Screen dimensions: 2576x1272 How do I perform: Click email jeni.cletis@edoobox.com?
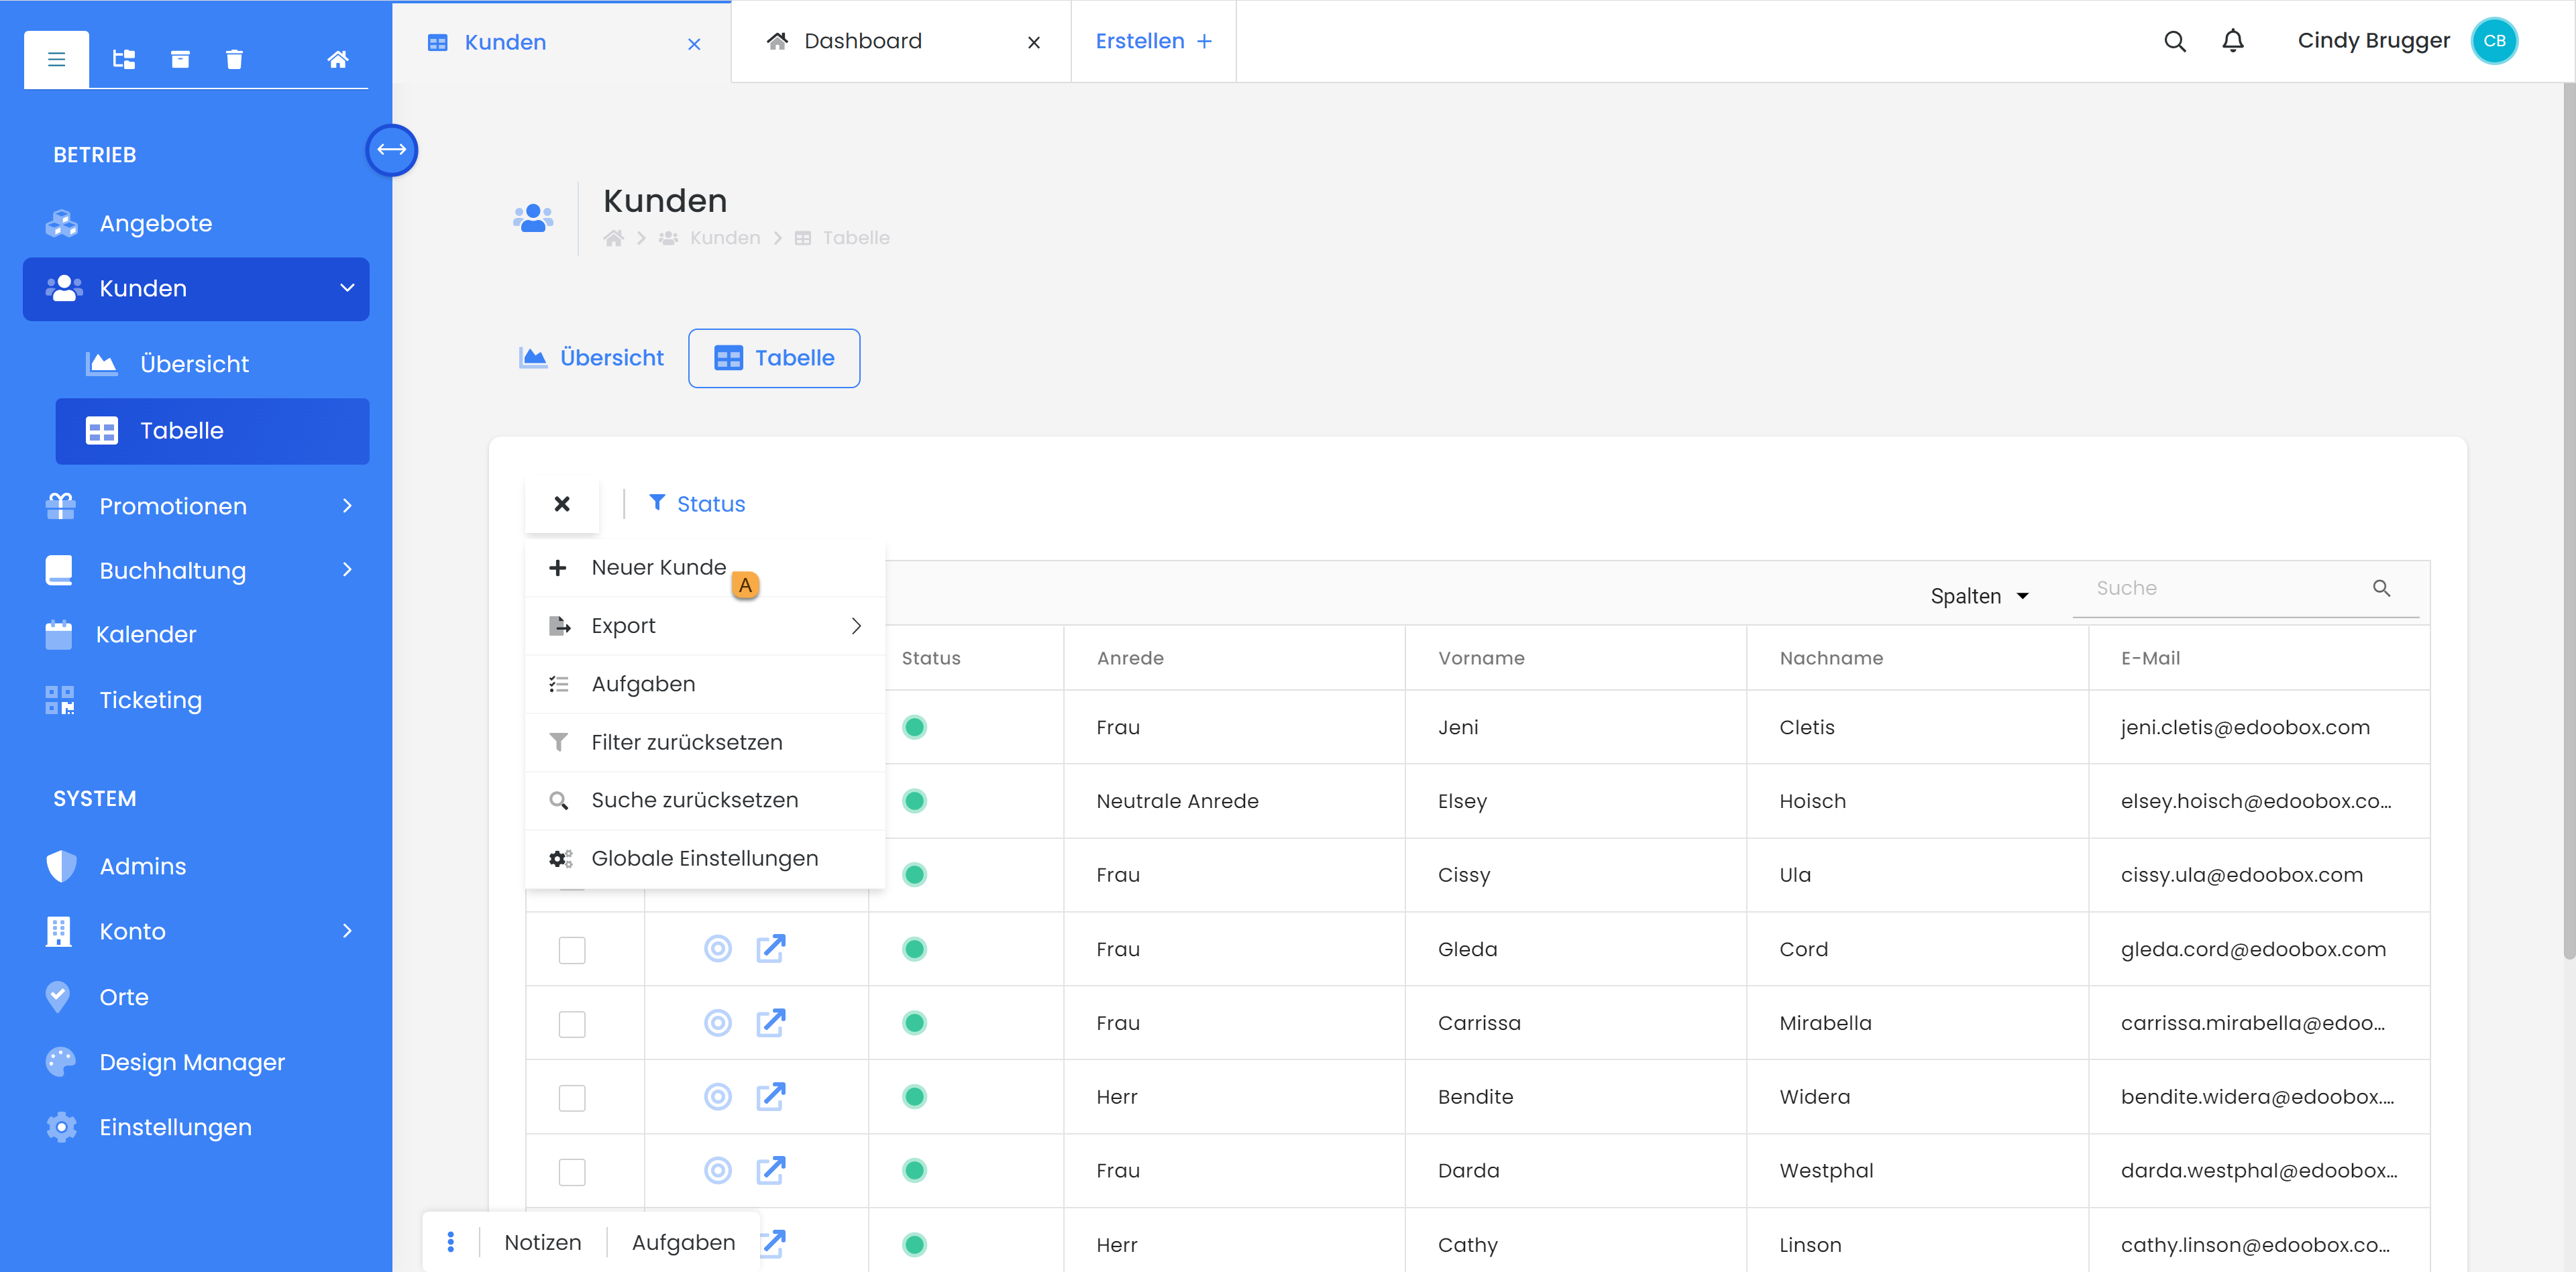pyautogui.click(x=2244, y=728)
